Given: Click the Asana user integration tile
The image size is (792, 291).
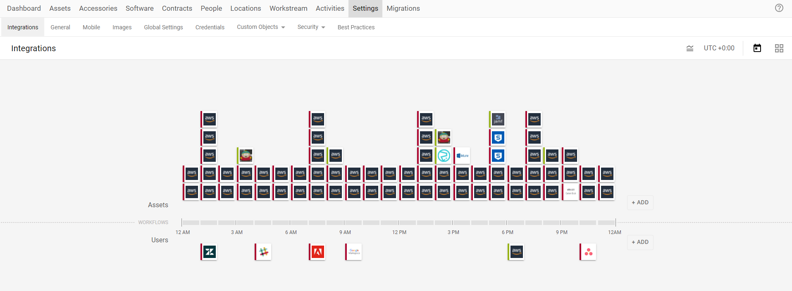Looking at the screenshot, I should (589, 252).
